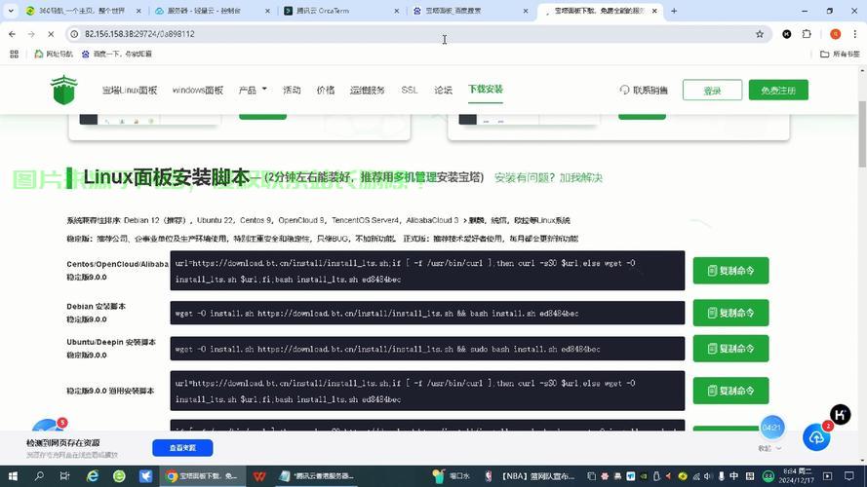This screenshot has width=867, height=487.
Task: Click the black K extension icon in toolbar
Action: (x=786, y=34)
